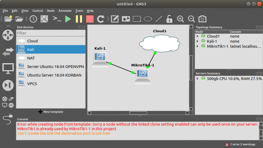
Task: Expand MikroTik1-1 in Topology Summary
Action: [x=198, y=46]
